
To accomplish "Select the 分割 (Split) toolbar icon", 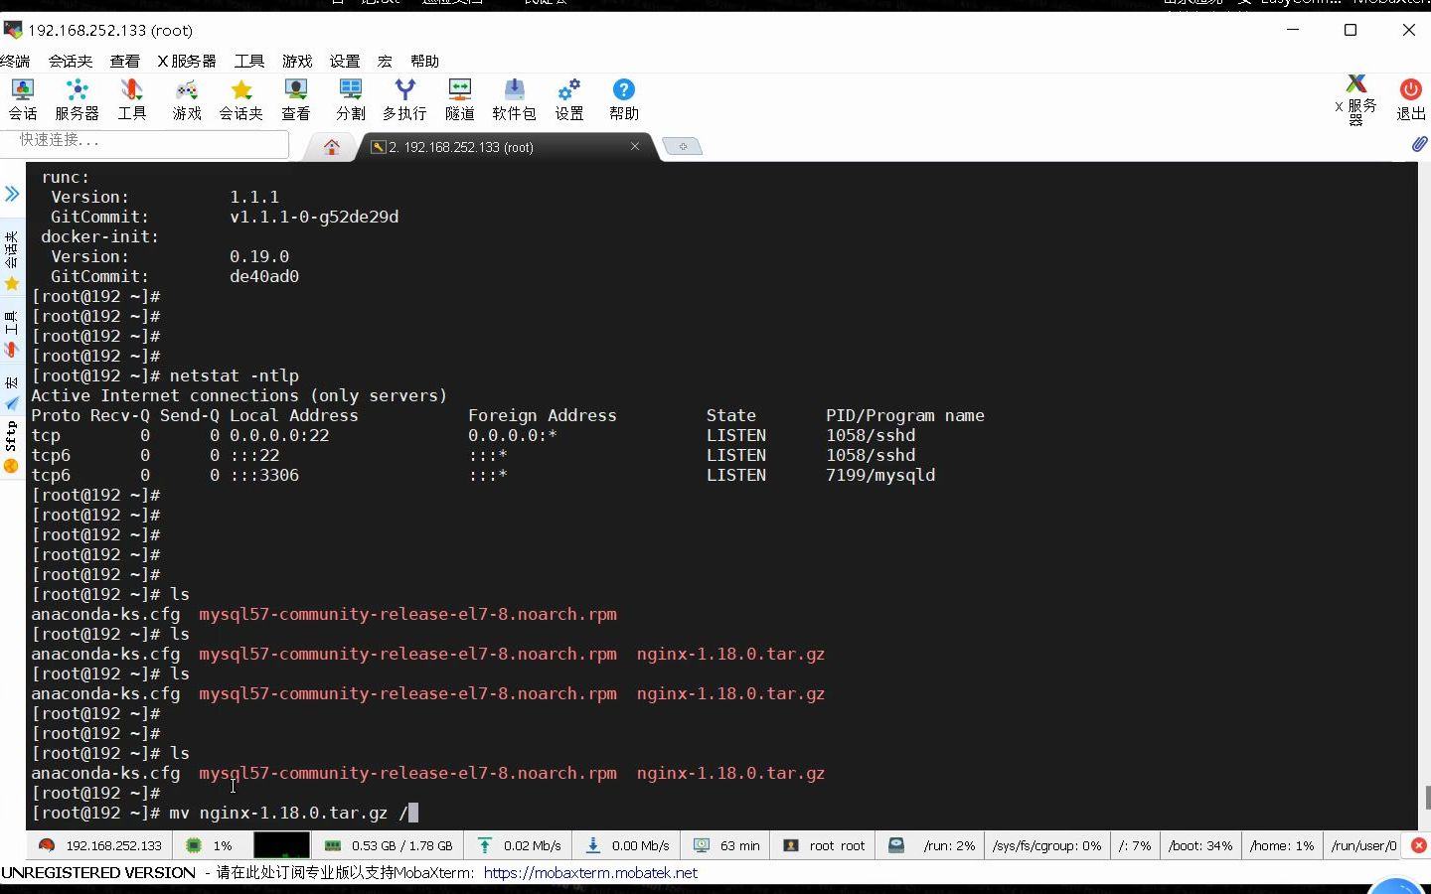I will pos(351,100).
